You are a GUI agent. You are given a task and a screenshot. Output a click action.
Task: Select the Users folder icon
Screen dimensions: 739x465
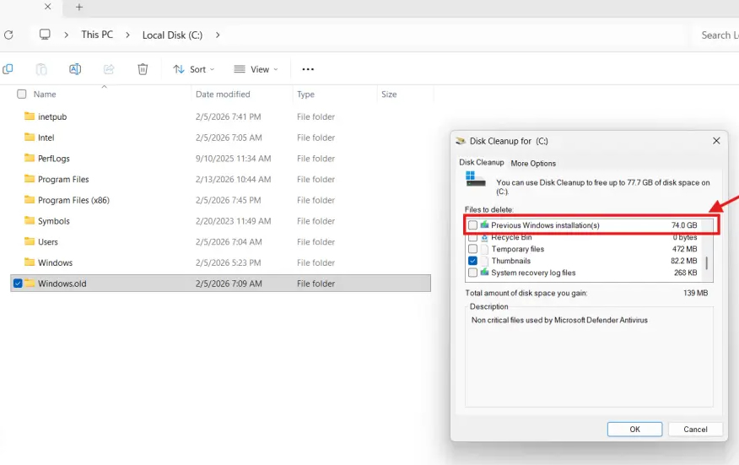click(30, 241)
